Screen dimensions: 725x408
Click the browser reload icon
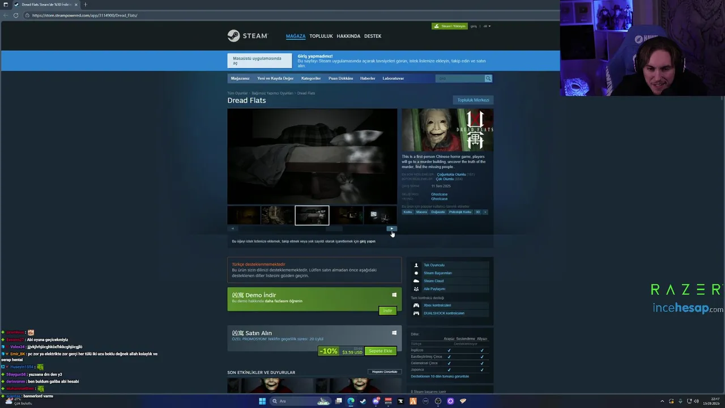(16, 15)
